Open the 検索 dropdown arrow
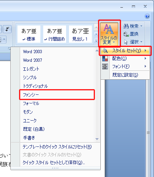Image resolution: width=154 pixels, height=177 pixels. 141,26
